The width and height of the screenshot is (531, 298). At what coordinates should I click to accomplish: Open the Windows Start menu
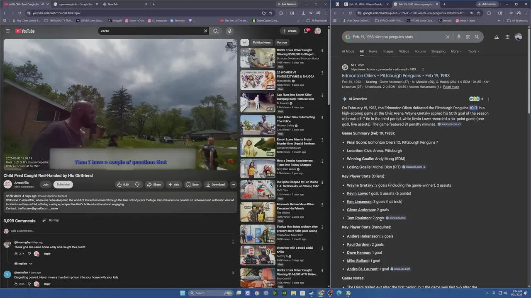183,293
